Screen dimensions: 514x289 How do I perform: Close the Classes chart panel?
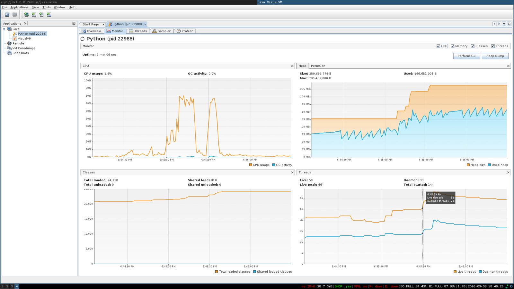tap(292, 172)
